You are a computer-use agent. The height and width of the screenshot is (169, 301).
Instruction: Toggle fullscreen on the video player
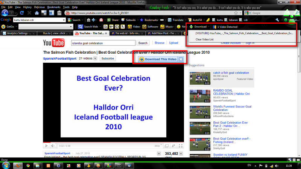[x=181, y=146]
